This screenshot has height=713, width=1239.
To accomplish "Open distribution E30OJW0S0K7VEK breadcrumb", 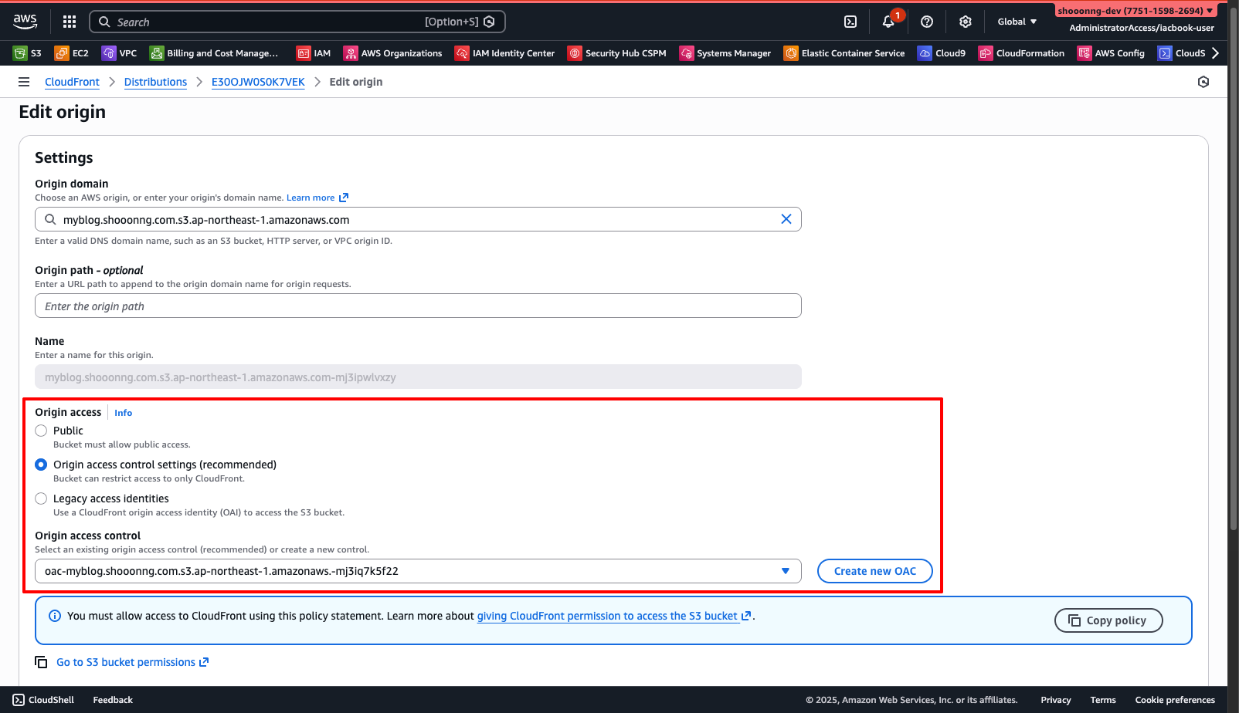I will pyautogui.click(x=258, y=82).
